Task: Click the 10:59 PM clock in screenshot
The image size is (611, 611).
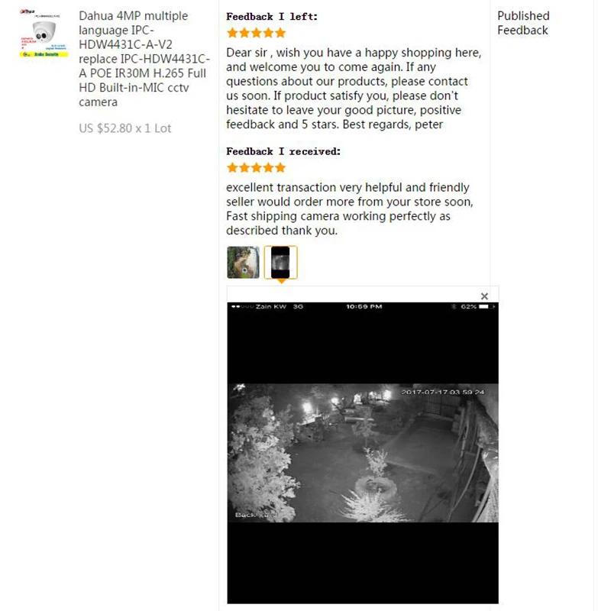Action: point(364,307)
